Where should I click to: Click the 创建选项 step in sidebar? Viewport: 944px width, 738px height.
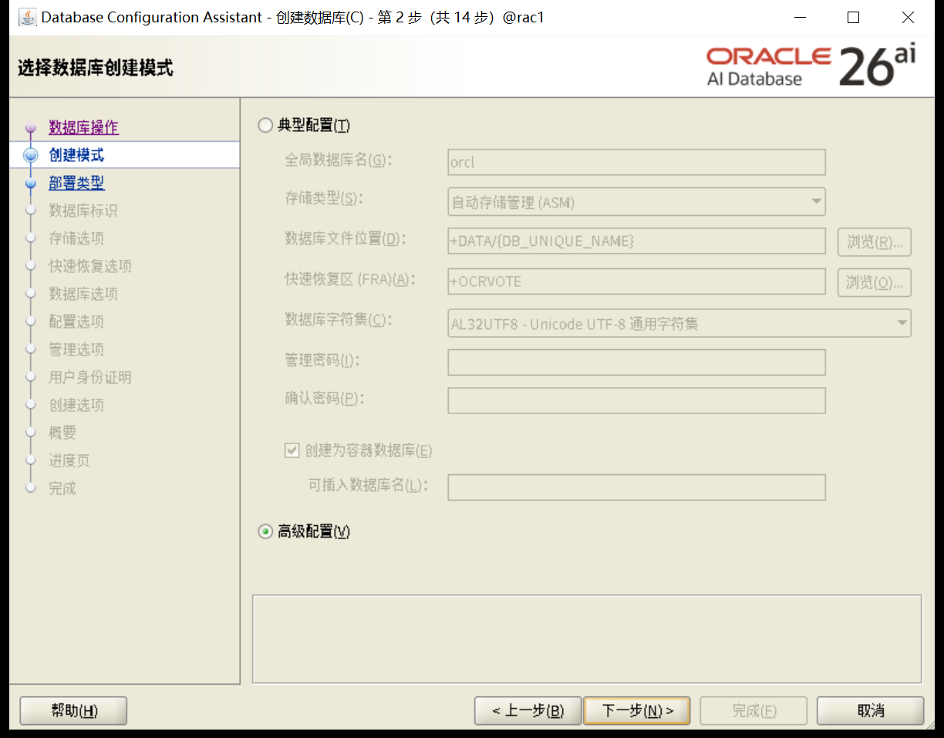tap(76, 405)
